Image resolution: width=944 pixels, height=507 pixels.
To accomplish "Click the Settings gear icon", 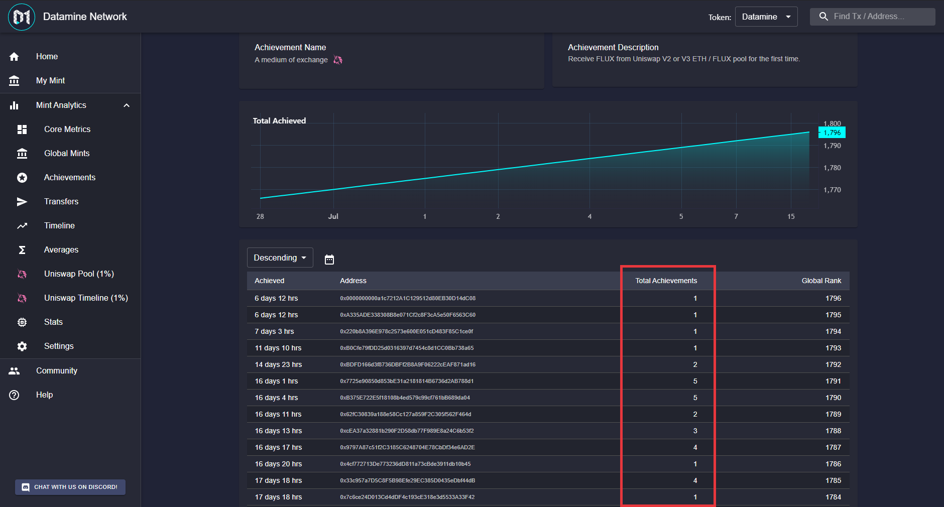I will click(22, 346).
